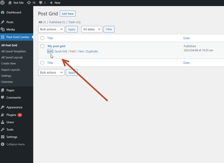Tick the select-all checkbox in table footer
The width and height of the screenshot is (224, 163).
pyautogui.click(x=42, y=63)
